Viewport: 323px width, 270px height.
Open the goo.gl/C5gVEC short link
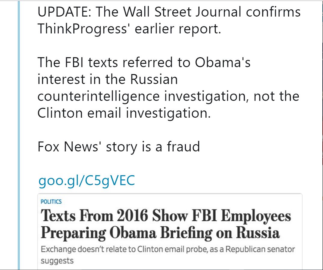coord(87,181)
